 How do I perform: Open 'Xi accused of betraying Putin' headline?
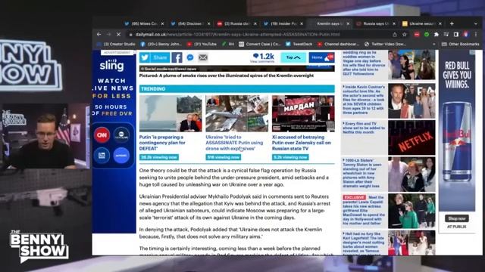302,143
